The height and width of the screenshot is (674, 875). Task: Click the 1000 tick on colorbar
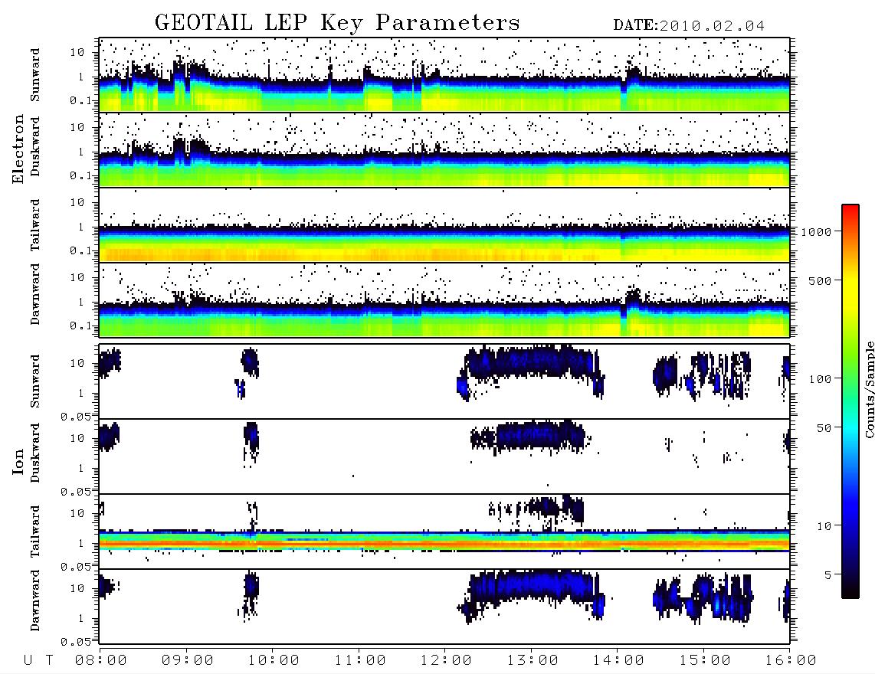coord(816,231)
